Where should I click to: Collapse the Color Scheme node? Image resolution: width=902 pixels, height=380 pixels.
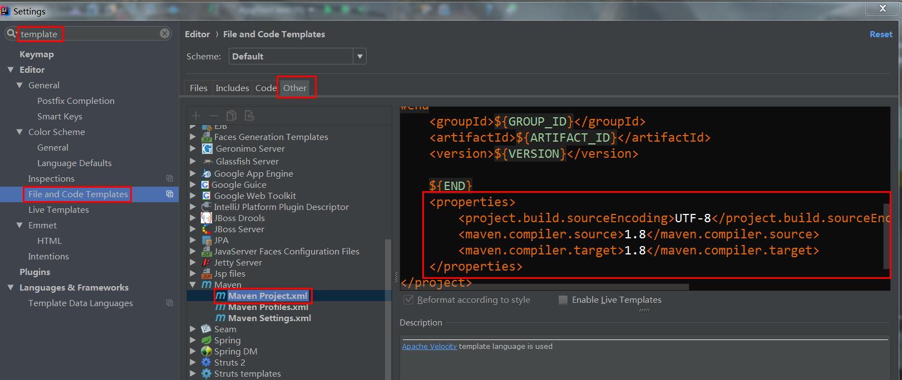(19, 132)
